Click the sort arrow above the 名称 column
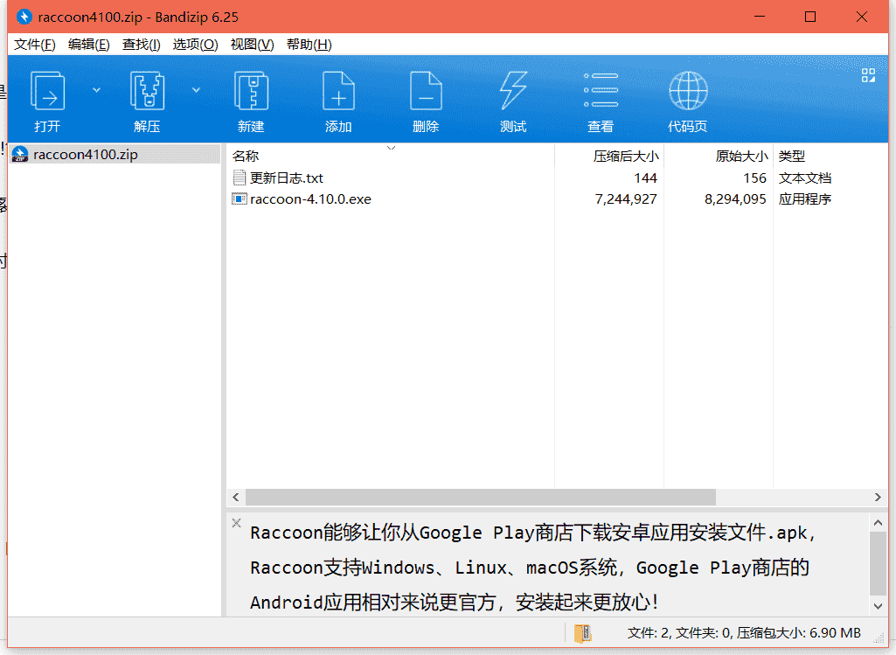Screen dimensions: 896x655 tap(391, 148)
